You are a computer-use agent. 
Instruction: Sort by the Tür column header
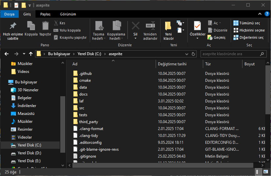click(223, 64)
